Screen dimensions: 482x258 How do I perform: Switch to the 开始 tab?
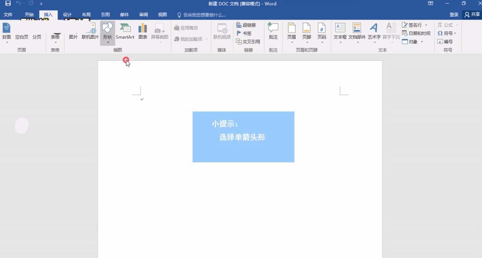coord(29,15)
